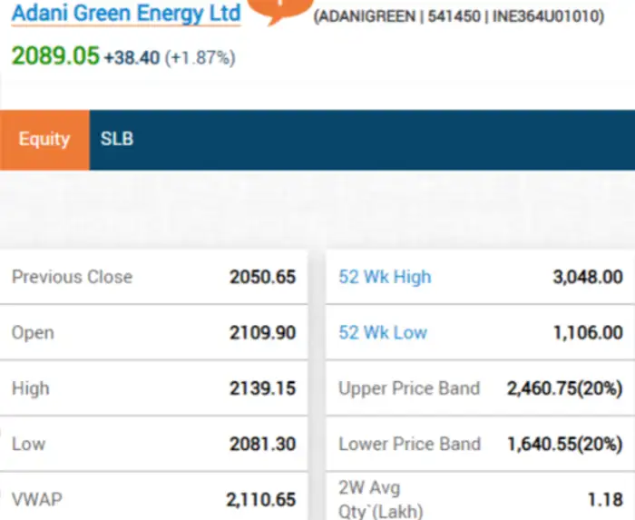Click the High value 2139.15

click(262, 388)
